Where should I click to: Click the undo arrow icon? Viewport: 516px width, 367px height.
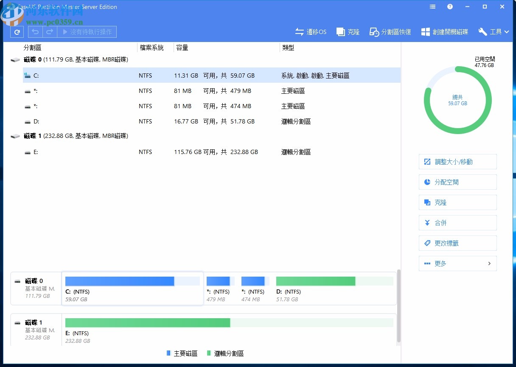click(x=35, y=32)
